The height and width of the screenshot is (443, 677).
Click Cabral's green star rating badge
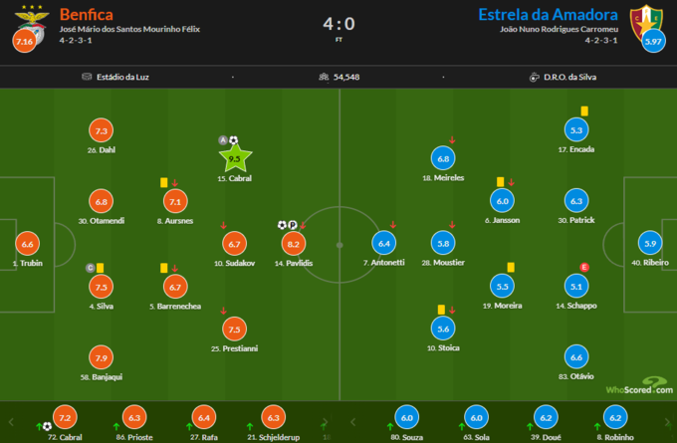(x=235, y=157)
